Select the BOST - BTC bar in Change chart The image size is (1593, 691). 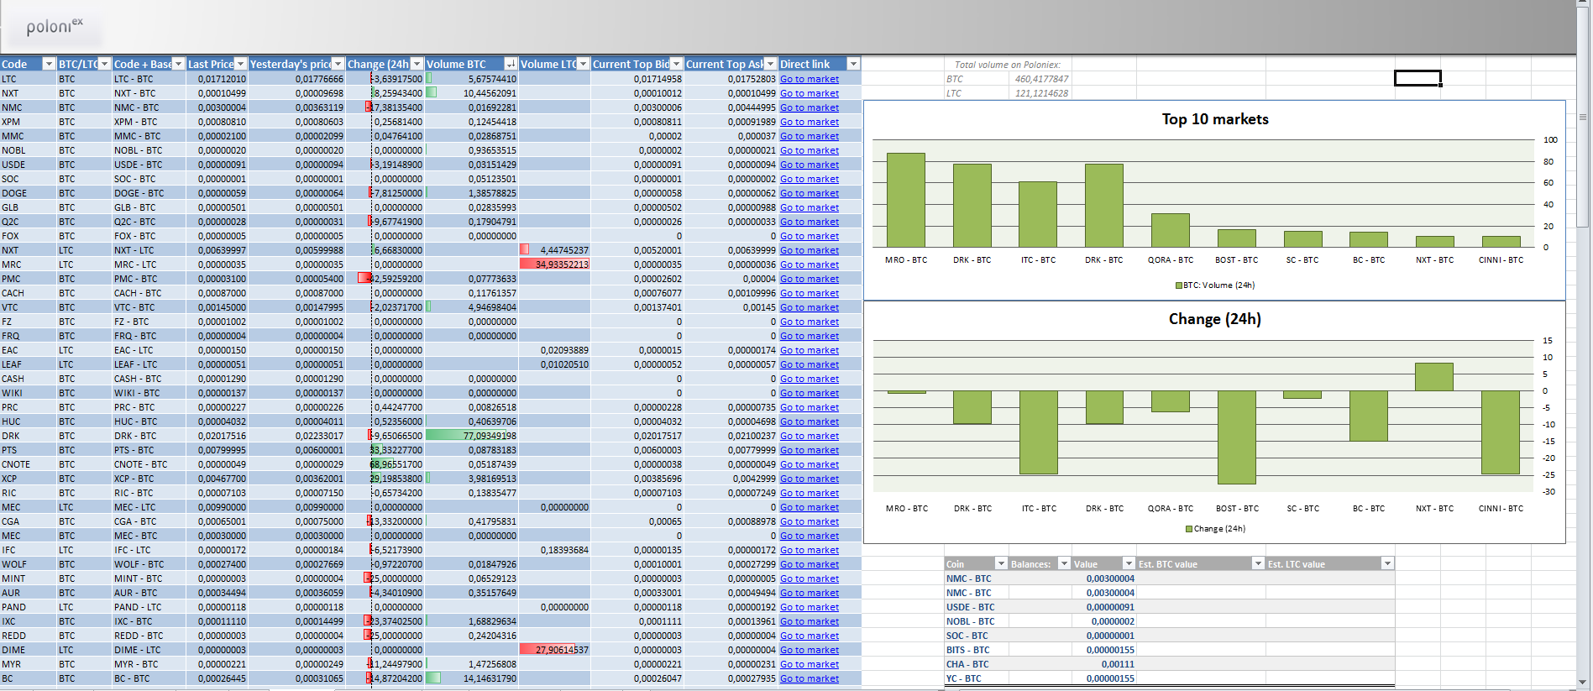click(1237, 437)
